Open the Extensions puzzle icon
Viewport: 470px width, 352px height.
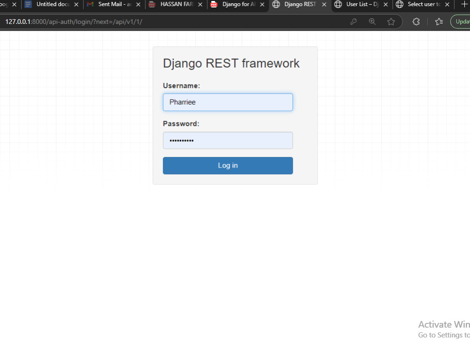coord(416,22)
